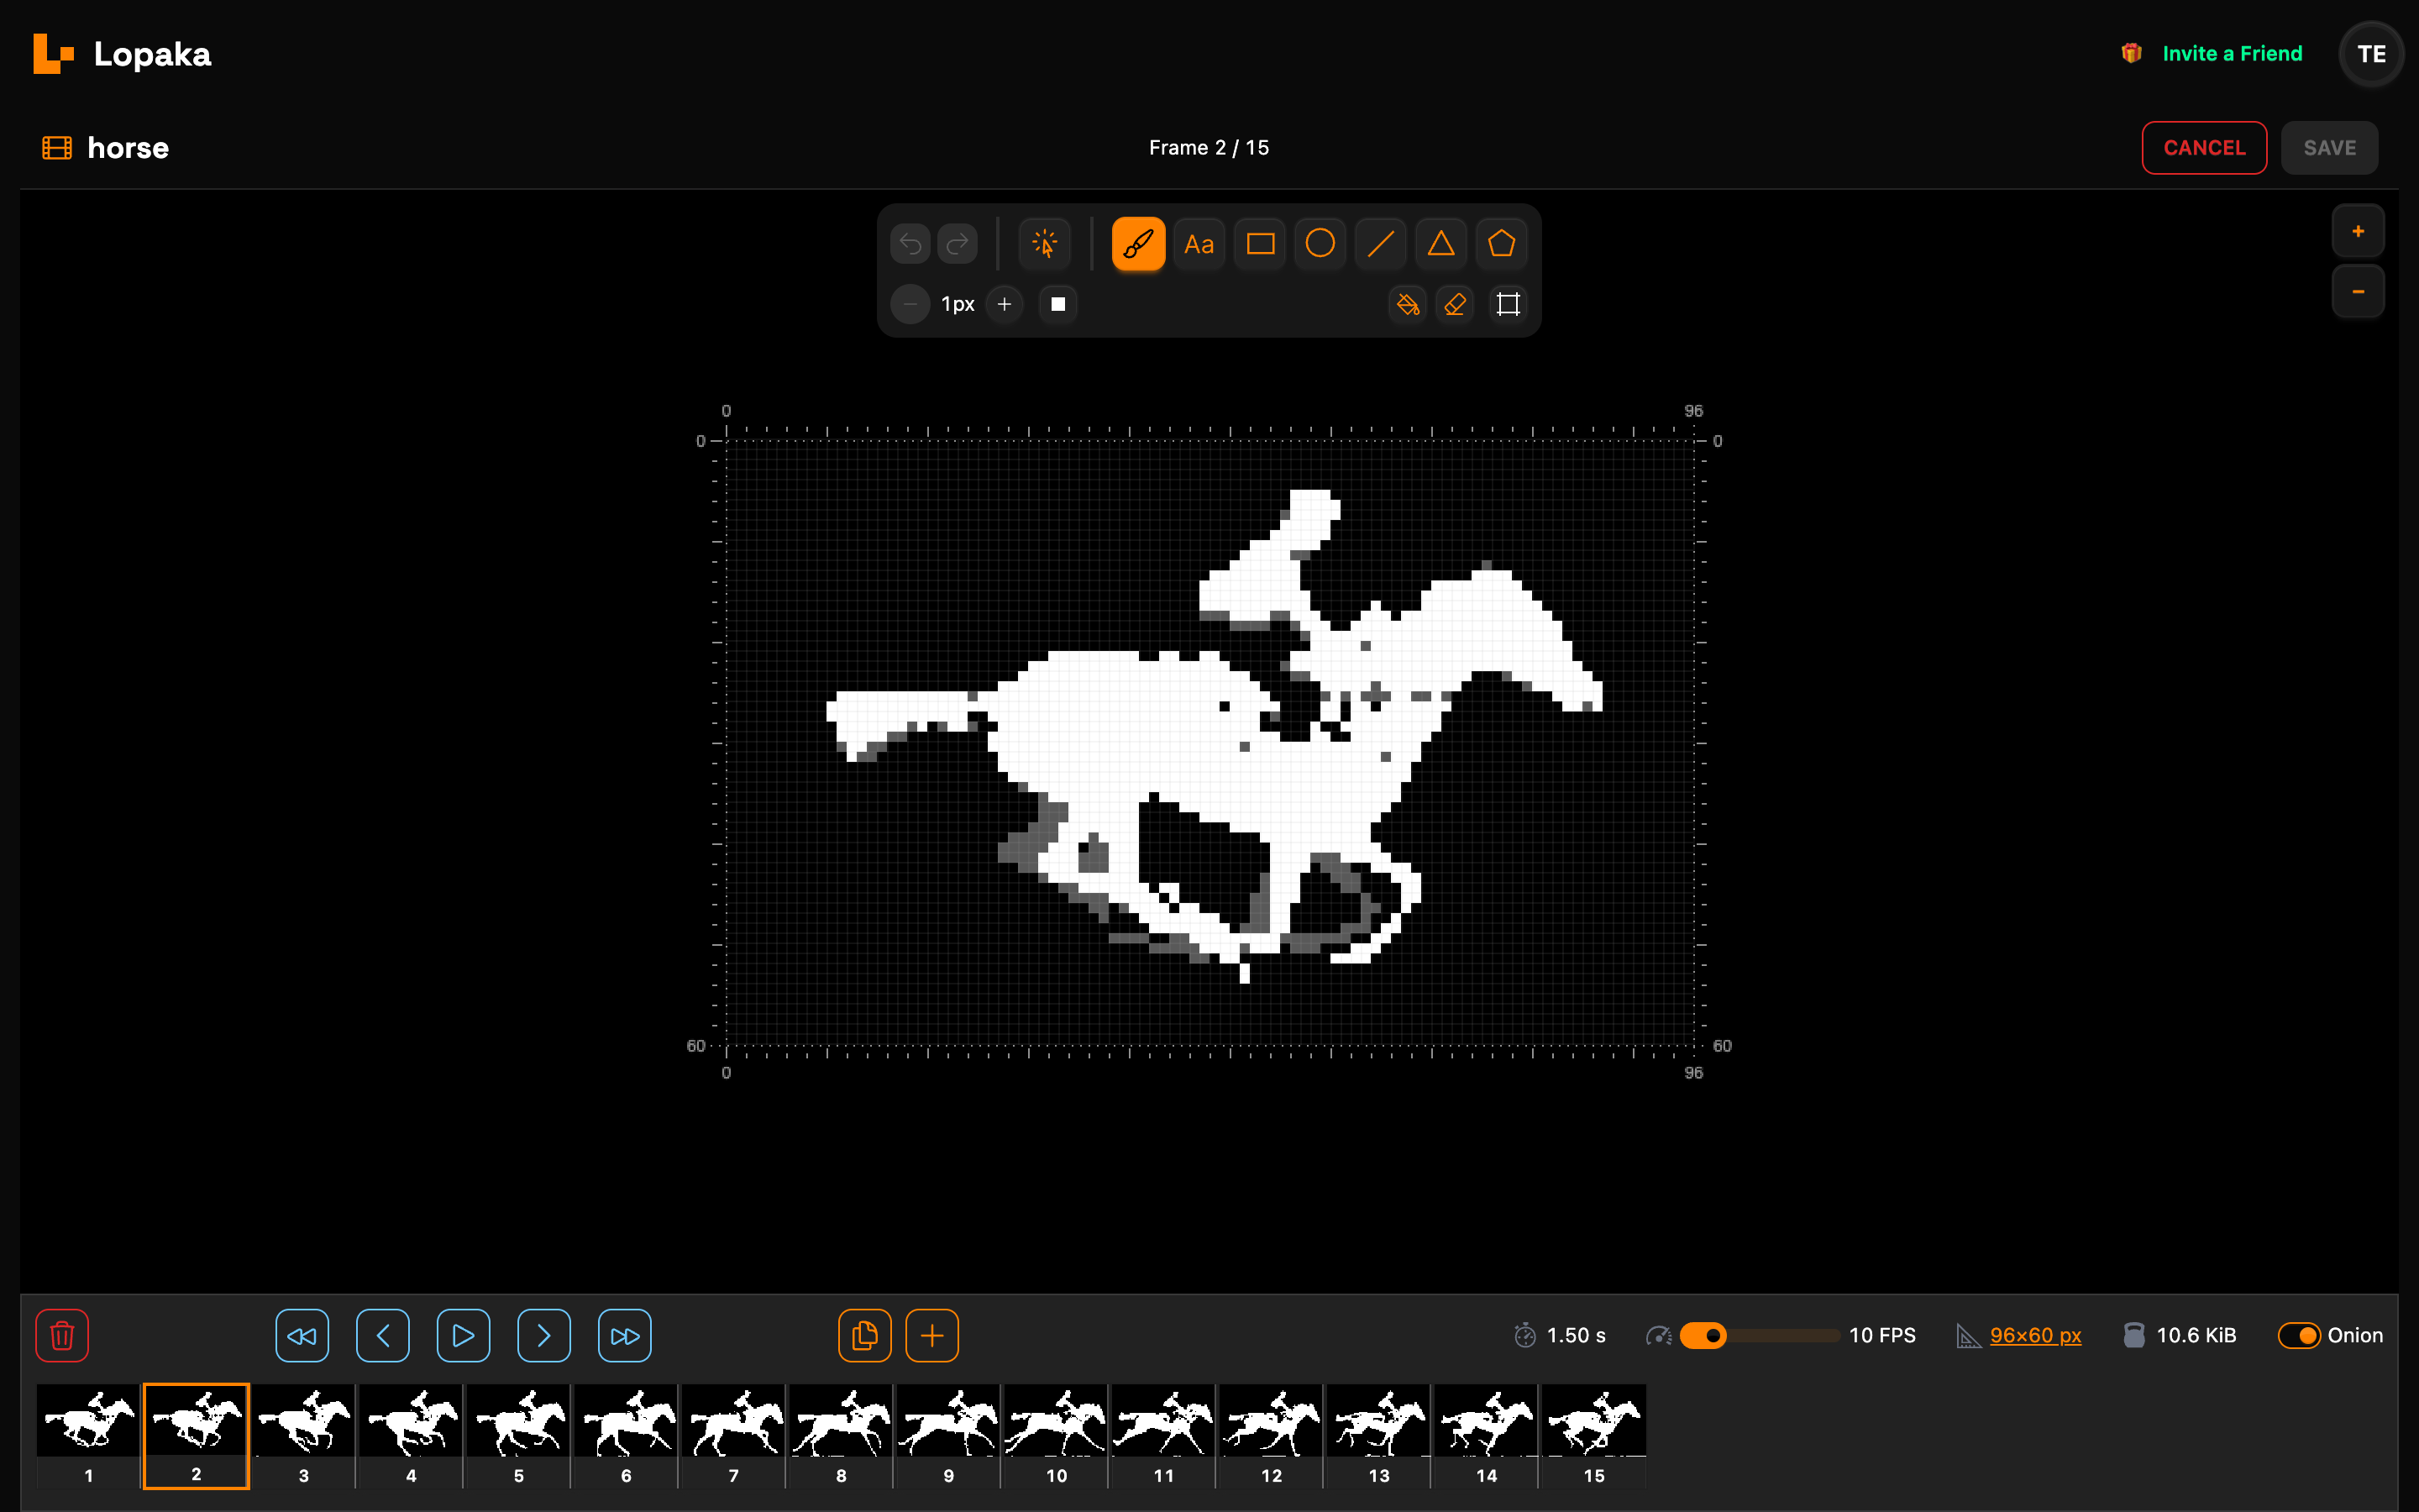Select frame 9 thumbnail
The height and width of the screenshot is (1512, 2419).
pyautogui.click(x=948, y=1436)
